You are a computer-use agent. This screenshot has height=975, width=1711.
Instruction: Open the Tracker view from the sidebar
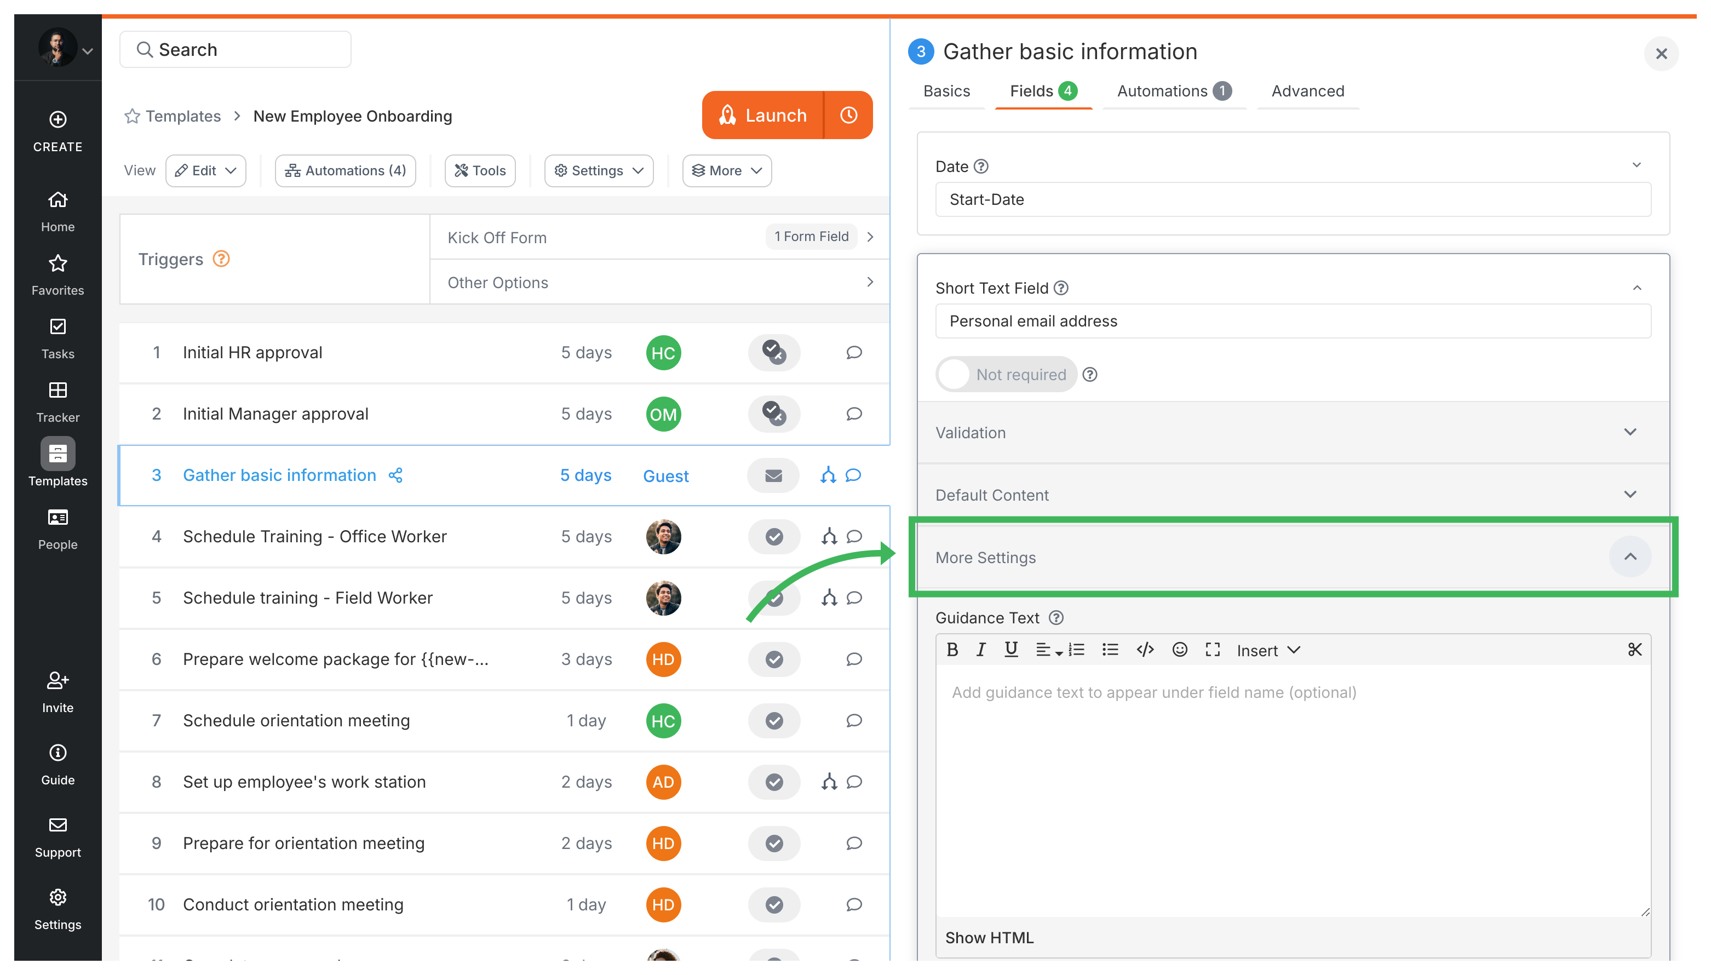(x=58, y=391)
